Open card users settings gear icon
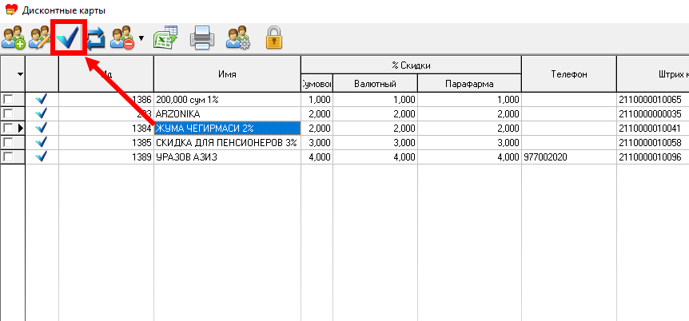 pyautogui.click(x=239, y=38)
